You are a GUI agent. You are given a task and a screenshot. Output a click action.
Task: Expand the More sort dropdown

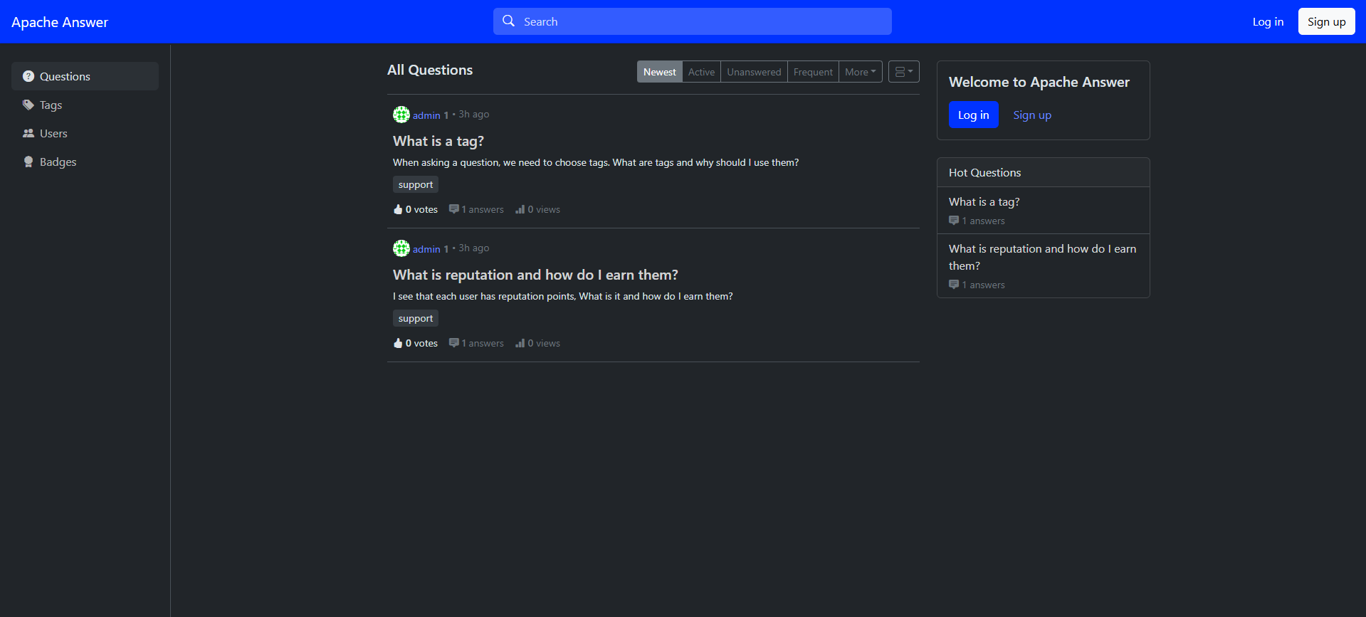(861, 72)
